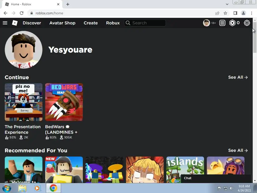
Task: Open the Yesyouare profile name link
Action: coord(70,50)
